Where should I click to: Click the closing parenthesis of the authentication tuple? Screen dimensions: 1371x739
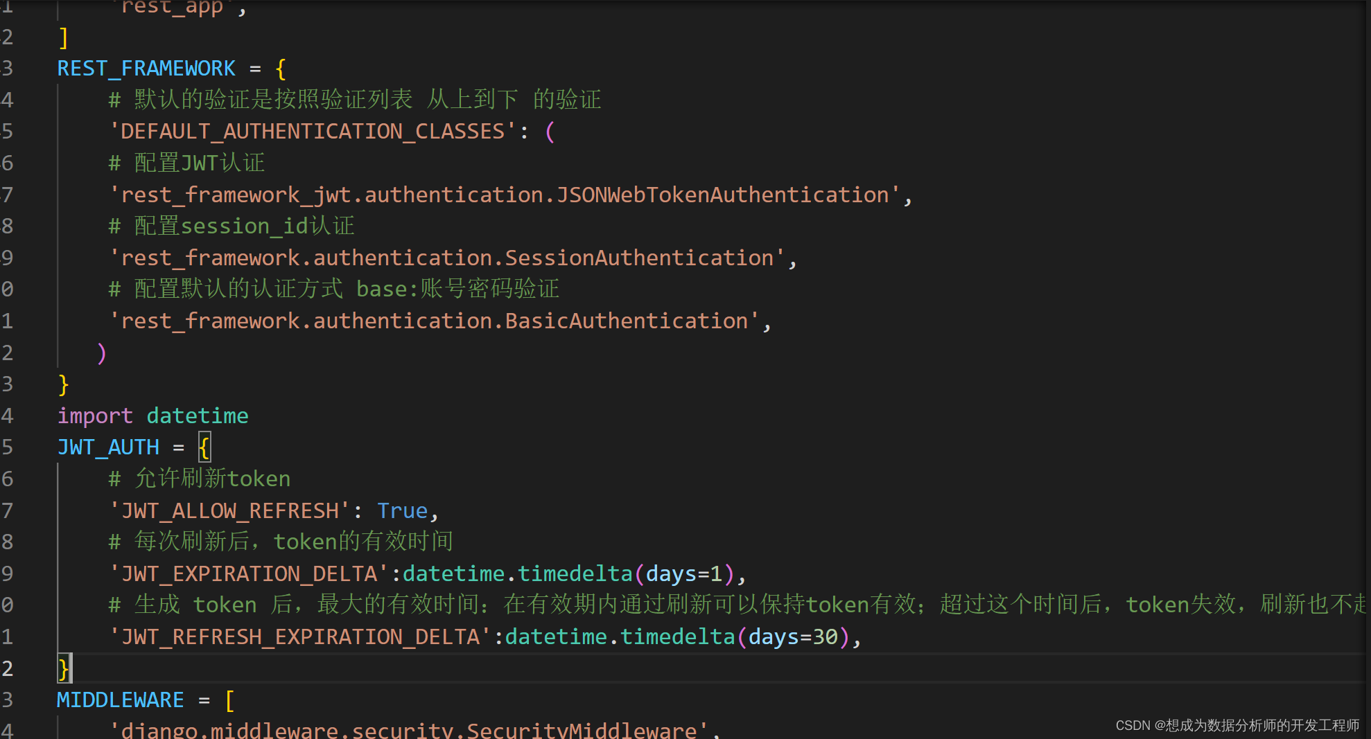(x=102, y=353)
